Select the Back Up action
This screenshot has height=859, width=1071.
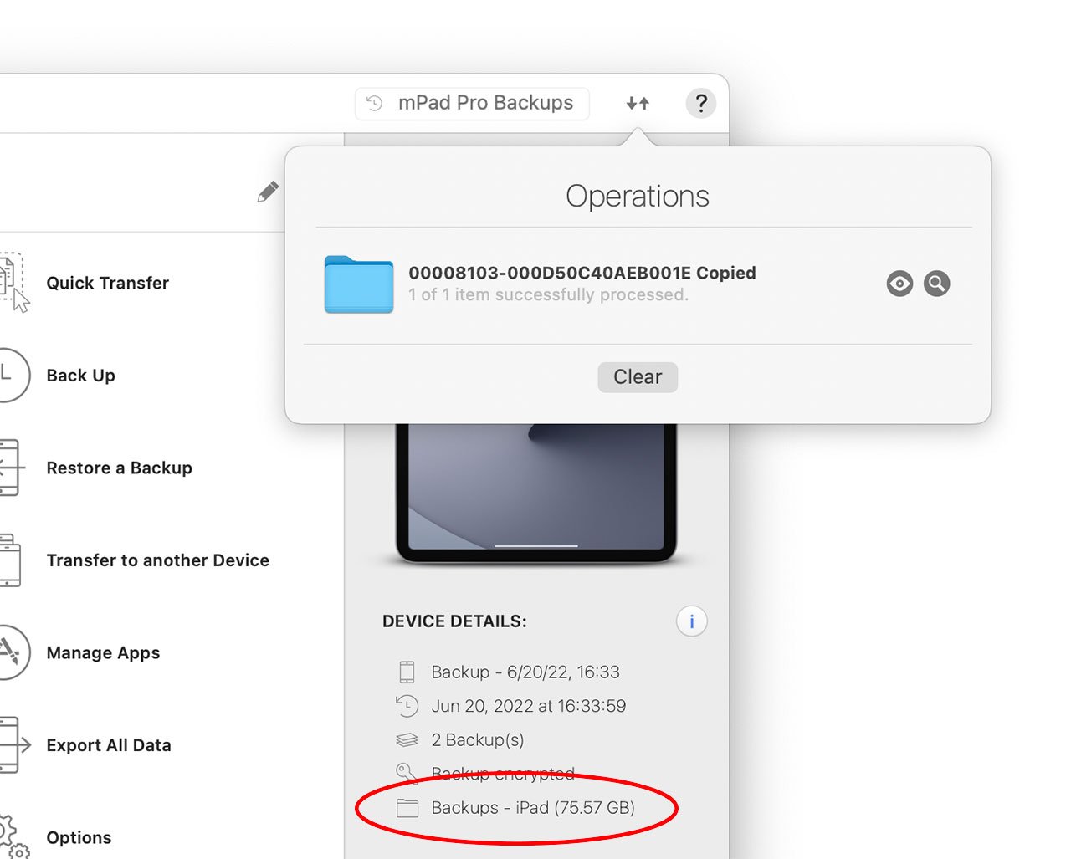[80, 376]
